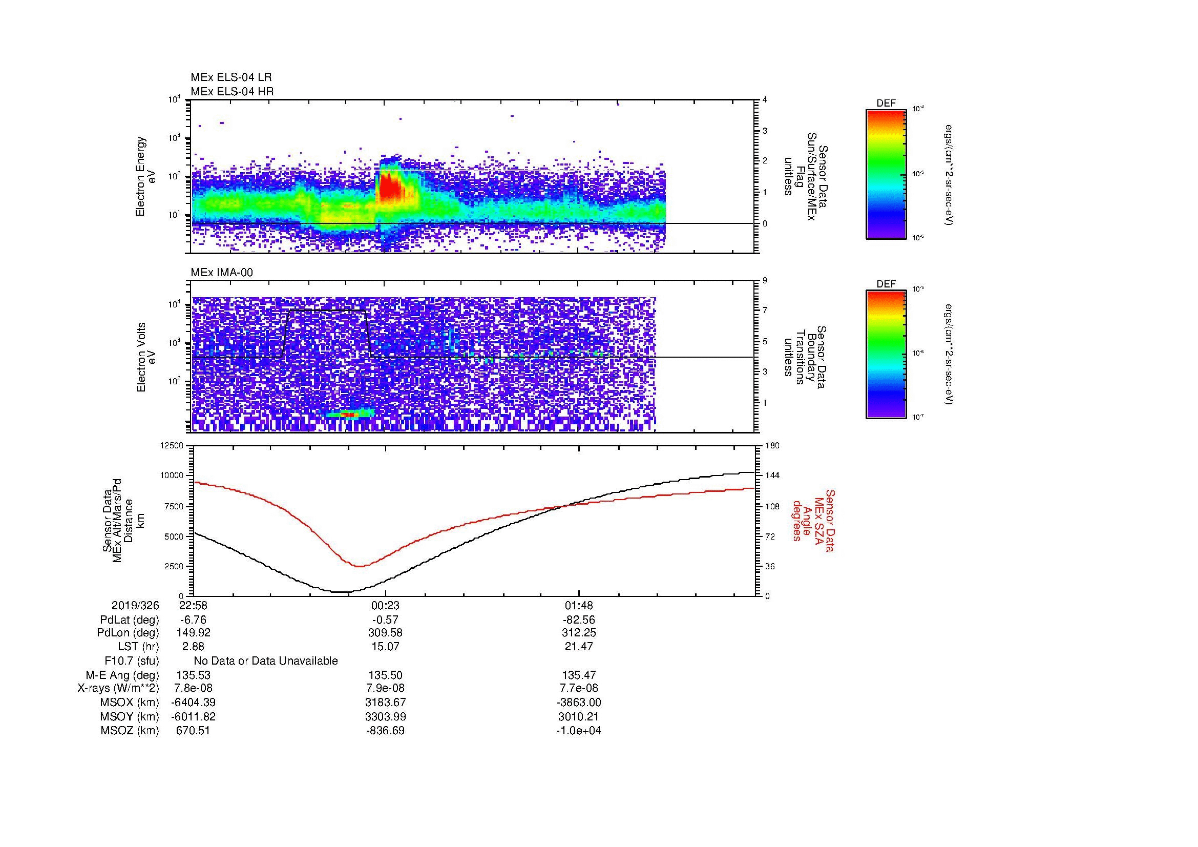The height and width of the screenshot is (847, 1198).
Task: Select M-E Ang value '135.53'
Action: click(x=193, y=675)
